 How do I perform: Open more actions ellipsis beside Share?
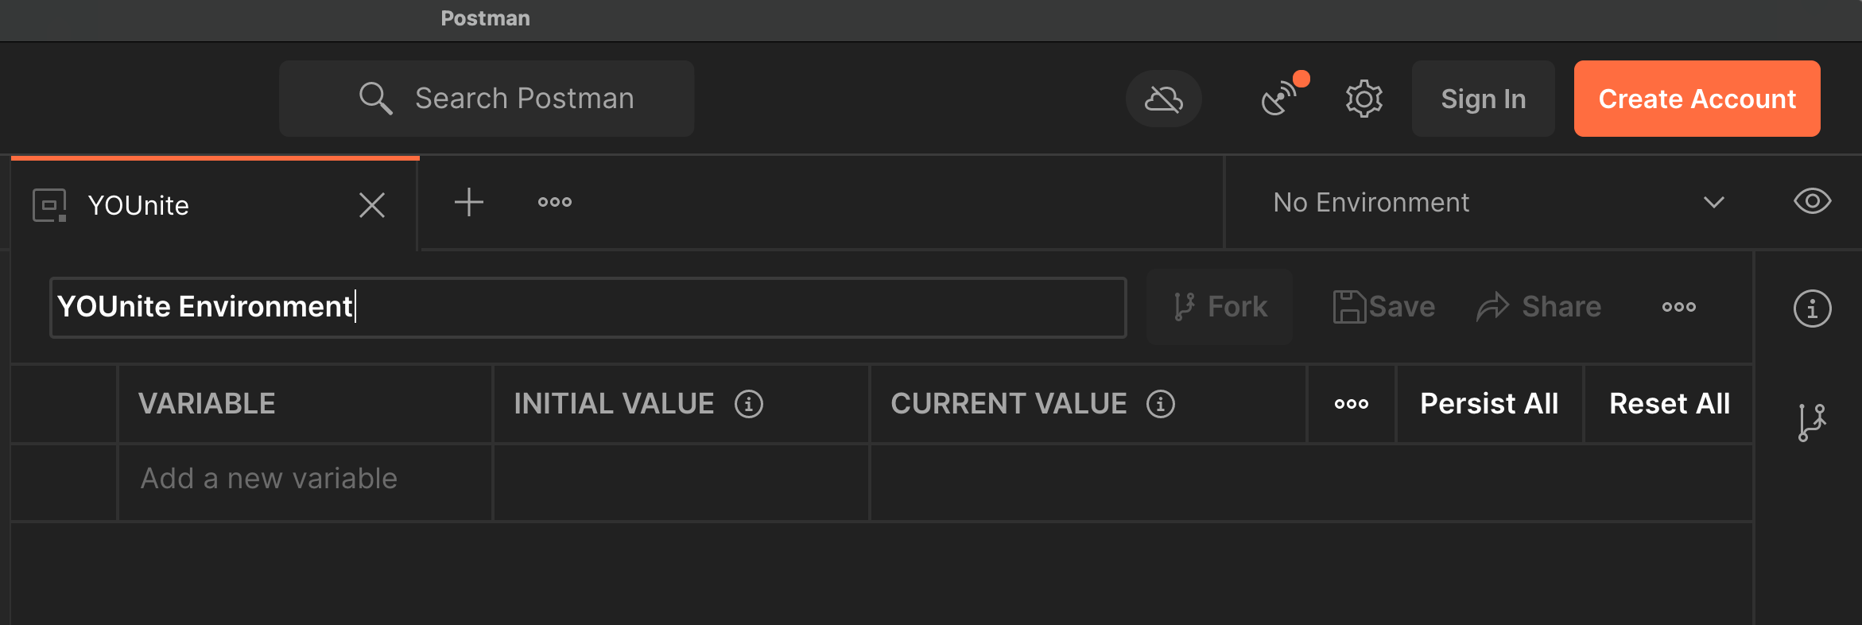[x=1679, y=307]
